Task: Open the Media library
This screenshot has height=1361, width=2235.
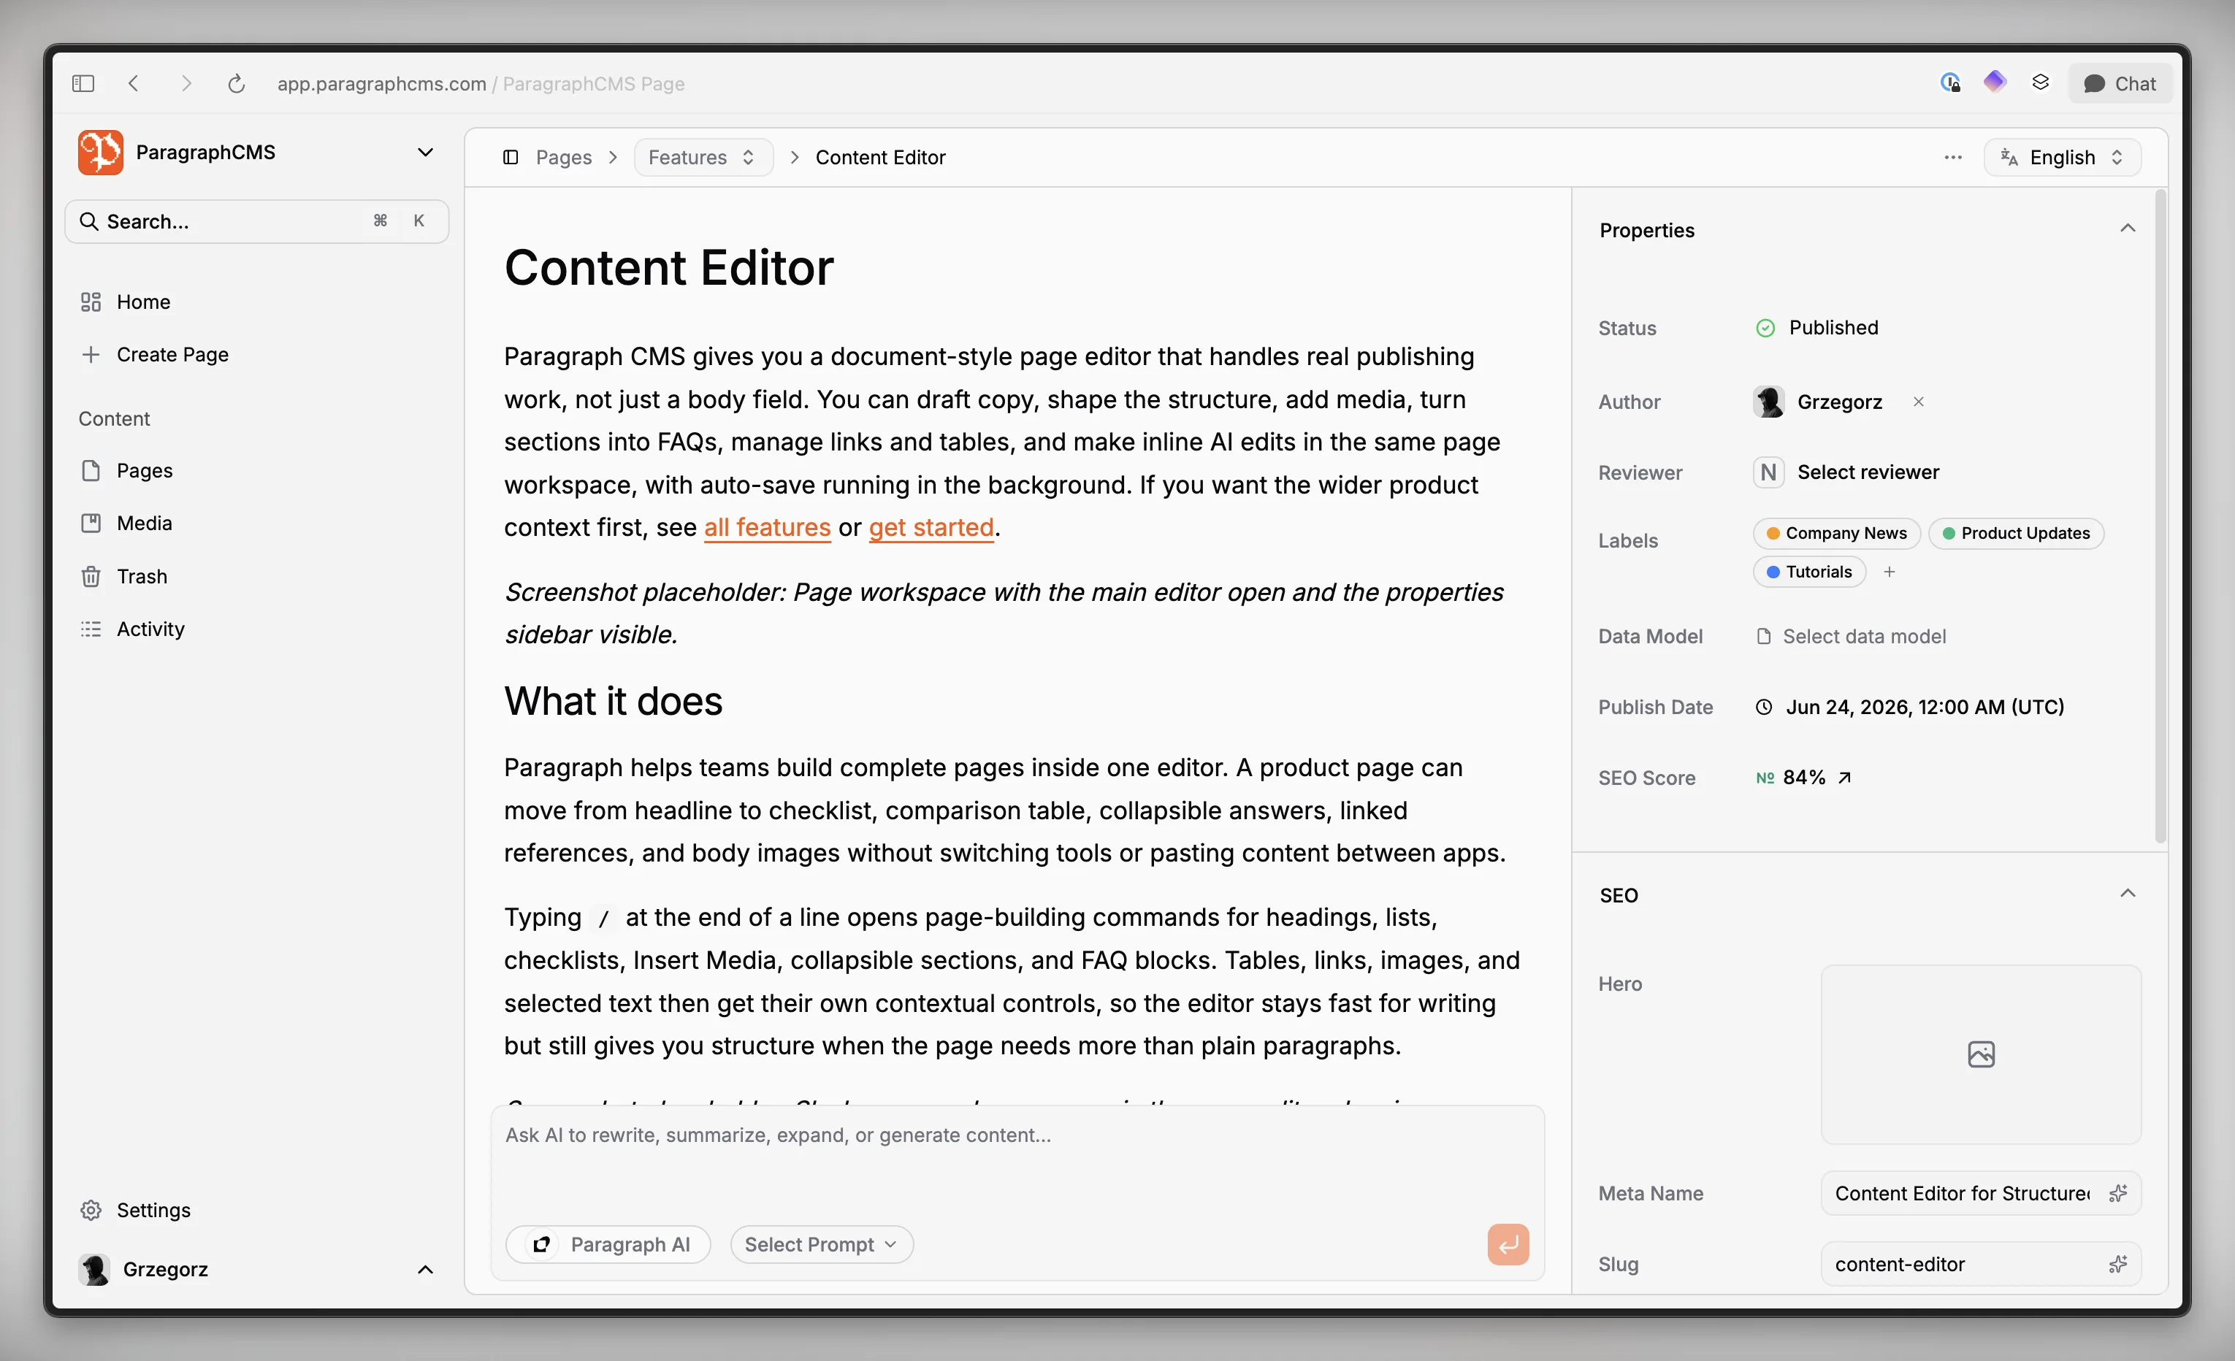Action: (144, 524)
